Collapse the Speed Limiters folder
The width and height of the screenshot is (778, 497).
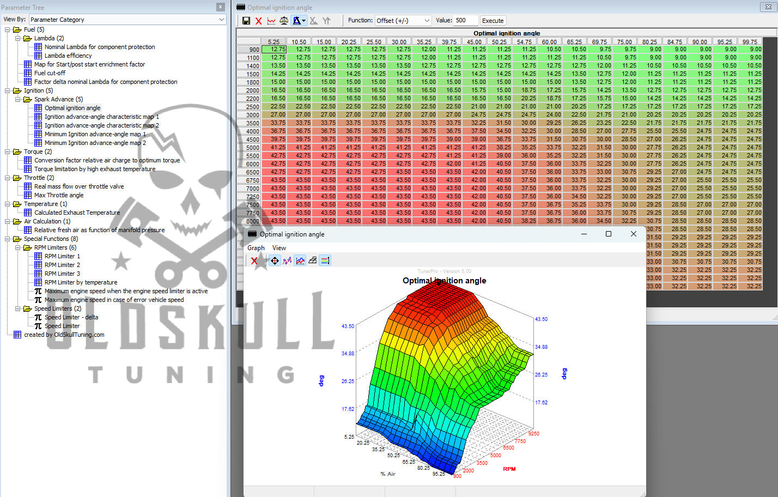tap(18, 308)
